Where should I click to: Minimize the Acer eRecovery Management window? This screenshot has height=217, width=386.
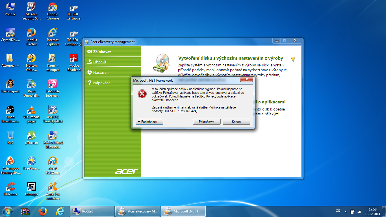coord(277,41)
